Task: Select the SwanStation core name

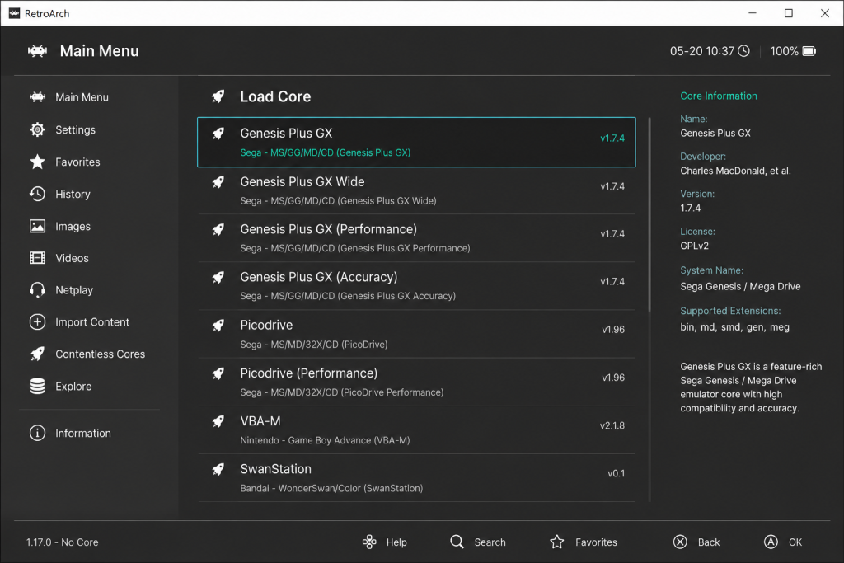Action: click(x=275, y=469)
